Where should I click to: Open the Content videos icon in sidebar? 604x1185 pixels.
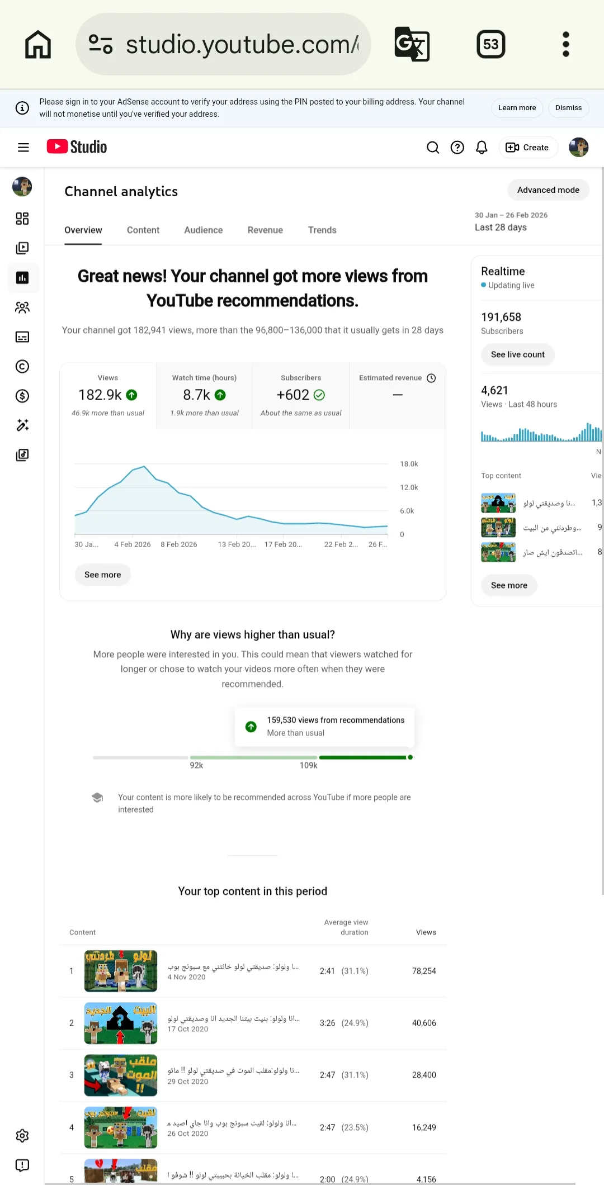22,248
